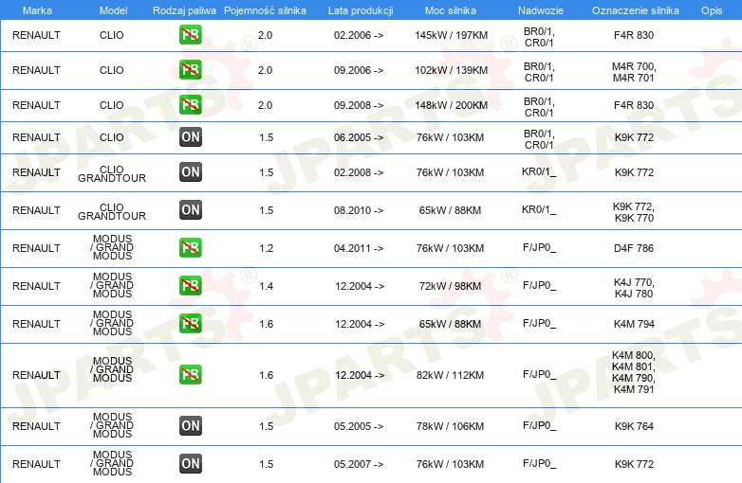Click the Lata produkcji column header
This screenshot has width=742, height=483.
point(361,10)
